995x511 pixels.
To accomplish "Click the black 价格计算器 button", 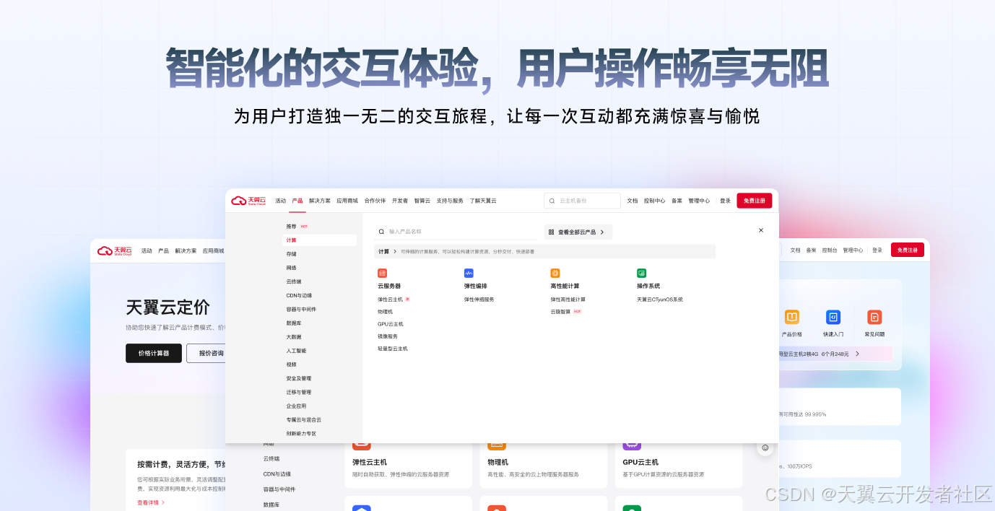I will click(x=153, y=353).
